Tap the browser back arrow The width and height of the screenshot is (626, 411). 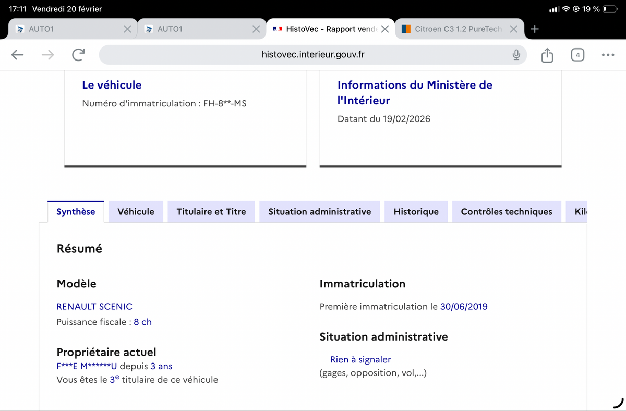[17, 55]
